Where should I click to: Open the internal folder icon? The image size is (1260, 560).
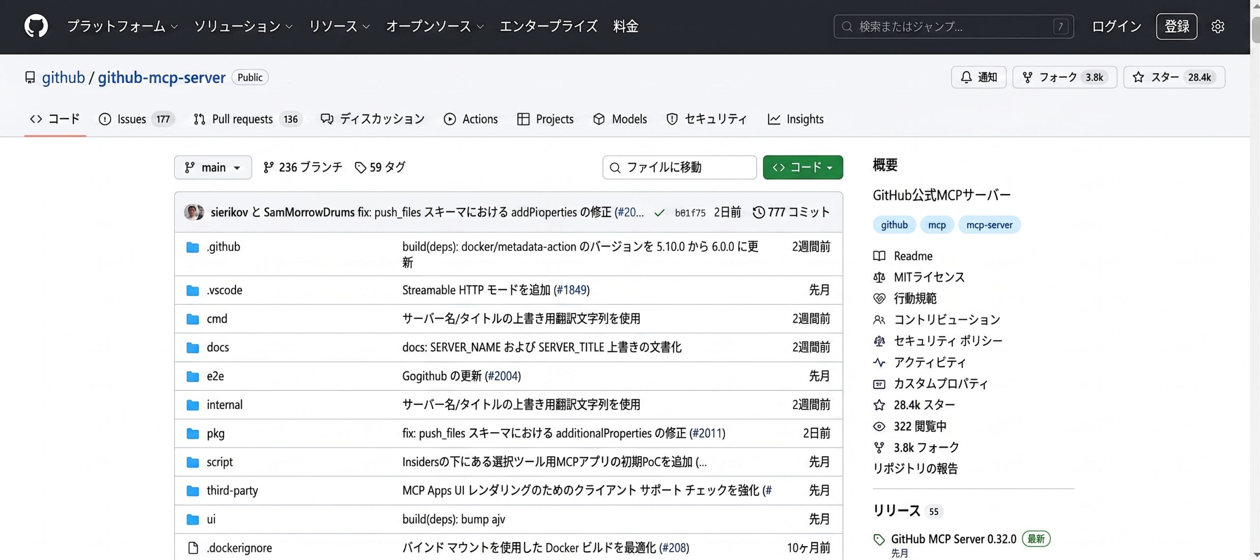pos(192,405)
